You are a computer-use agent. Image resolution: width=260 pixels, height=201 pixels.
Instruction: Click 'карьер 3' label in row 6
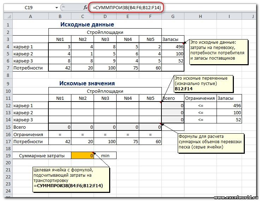30,61
